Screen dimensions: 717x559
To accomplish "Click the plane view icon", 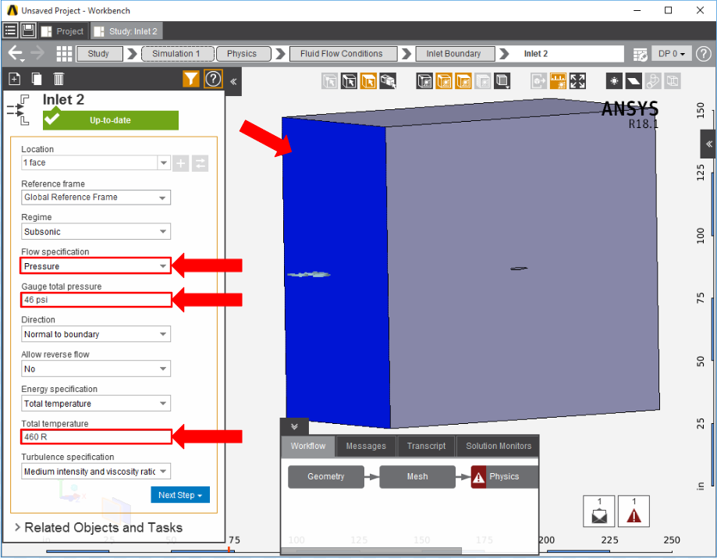I will (634, 81).
